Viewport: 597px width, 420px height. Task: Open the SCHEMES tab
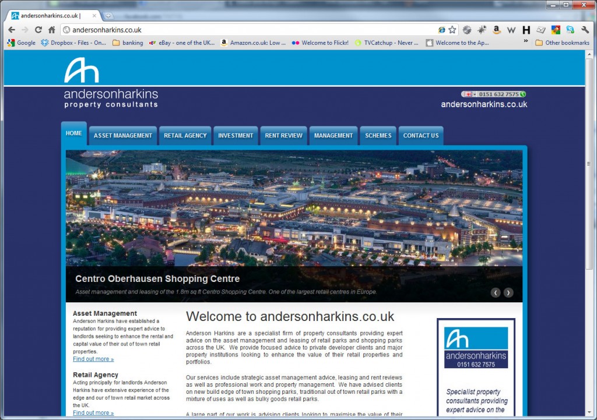(378, 135)
